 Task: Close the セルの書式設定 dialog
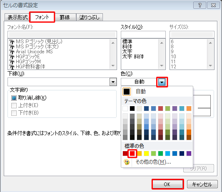click(213, 5)
